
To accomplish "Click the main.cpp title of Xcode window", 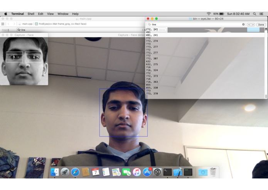I will [85, 19].
